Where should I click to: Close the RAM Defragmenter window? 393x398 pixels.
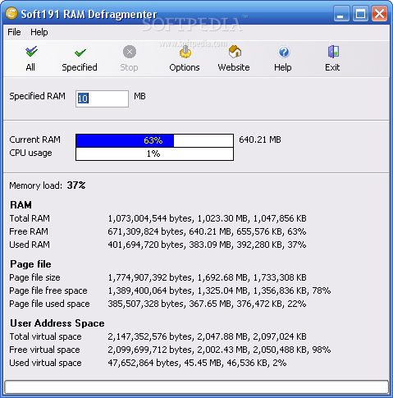click(380, 14)
